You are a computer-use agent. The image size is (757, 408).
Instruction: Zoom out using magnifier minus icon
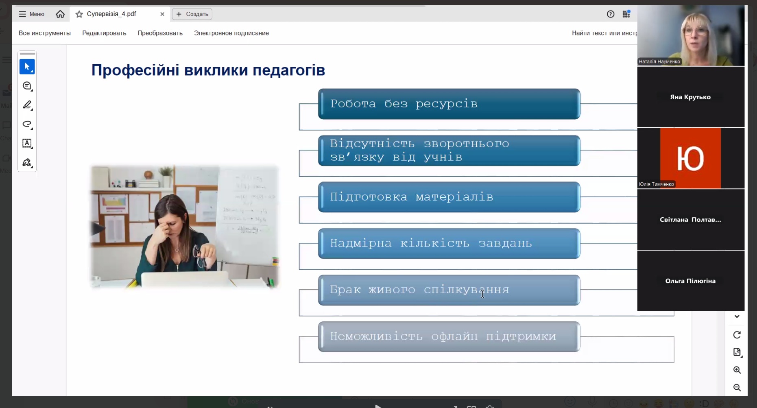click(x=737, y=388)
